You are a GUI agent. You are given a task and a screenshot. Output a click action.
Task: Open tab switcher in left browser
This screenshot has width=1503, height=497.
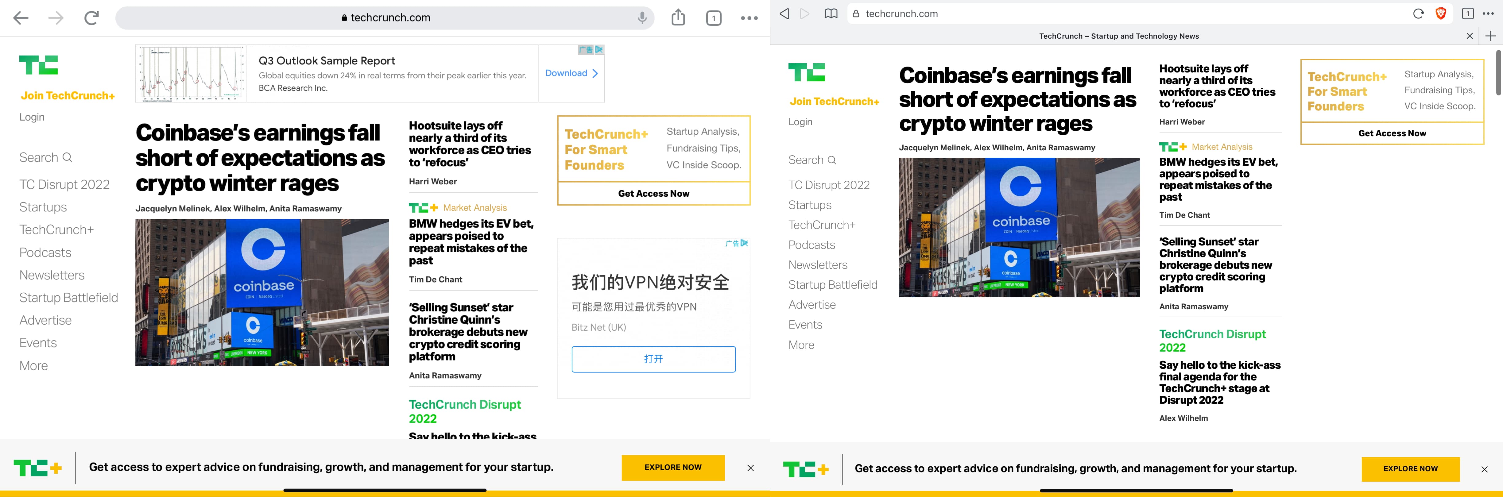tap(714, 18)
